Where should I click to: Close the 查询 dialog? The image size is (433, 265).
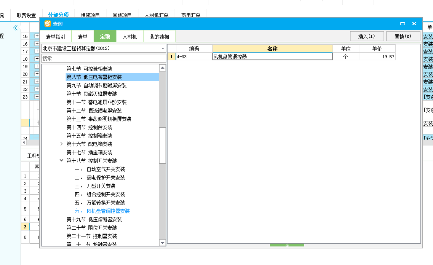click(414, 24)
